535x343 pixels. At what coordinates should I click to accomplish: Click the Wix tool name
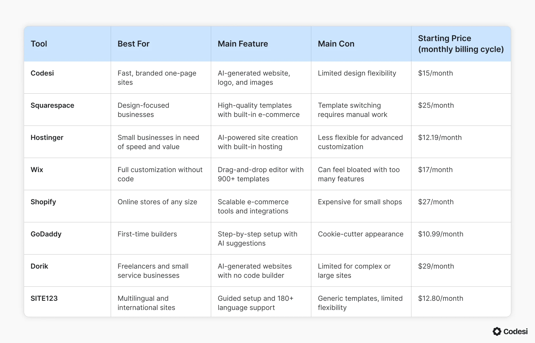37,170
